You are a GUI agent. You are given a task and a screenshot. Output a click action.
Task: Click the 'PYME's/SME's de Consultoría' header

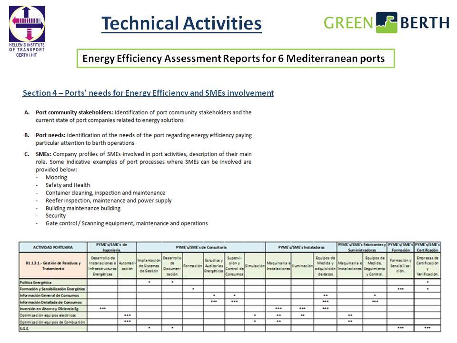(x=201, y=247)
